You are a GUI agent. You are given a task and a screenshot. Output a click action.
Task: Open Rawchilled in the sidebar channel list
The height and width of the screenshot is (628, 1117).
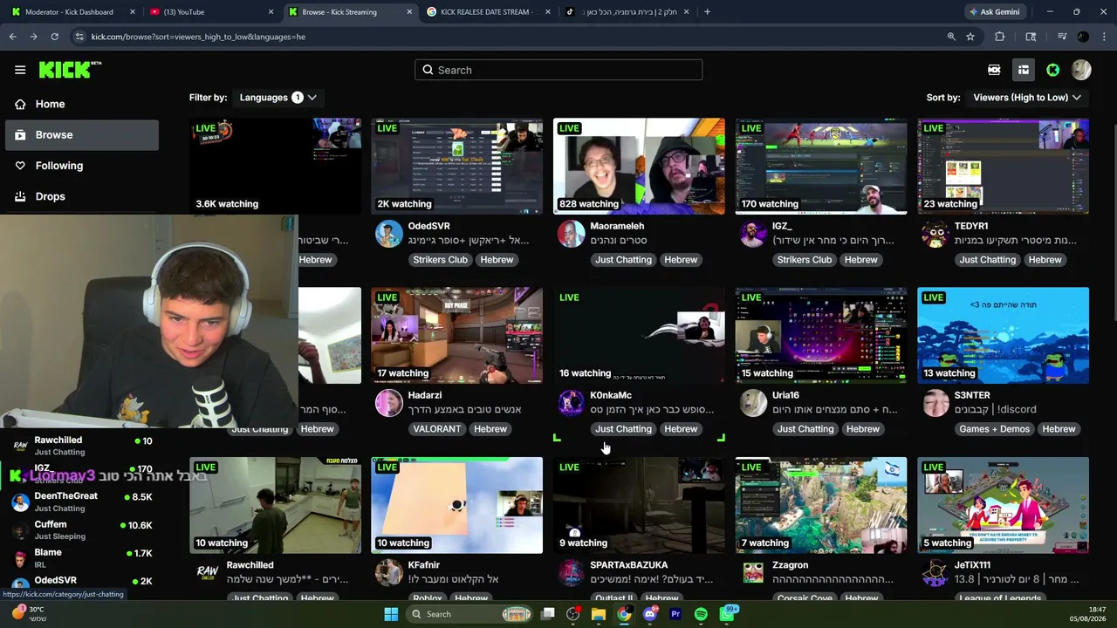80,445
